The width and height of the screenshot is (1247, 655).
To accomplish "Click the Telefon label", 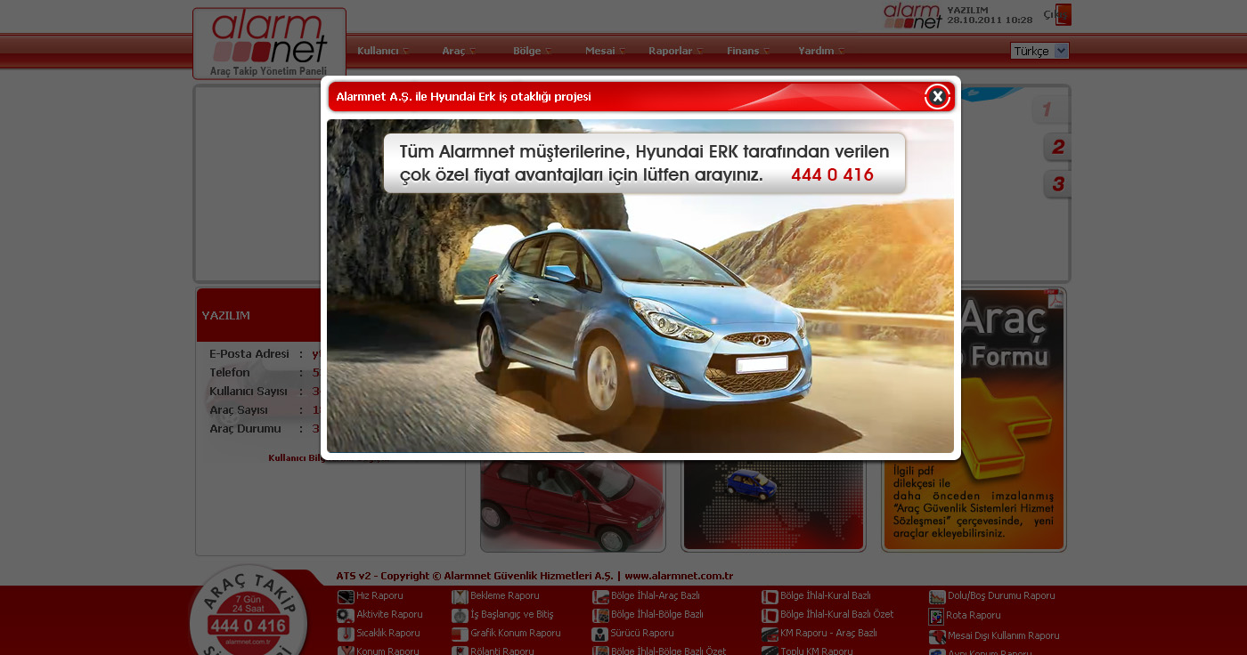I will click(x=230, y=372).
